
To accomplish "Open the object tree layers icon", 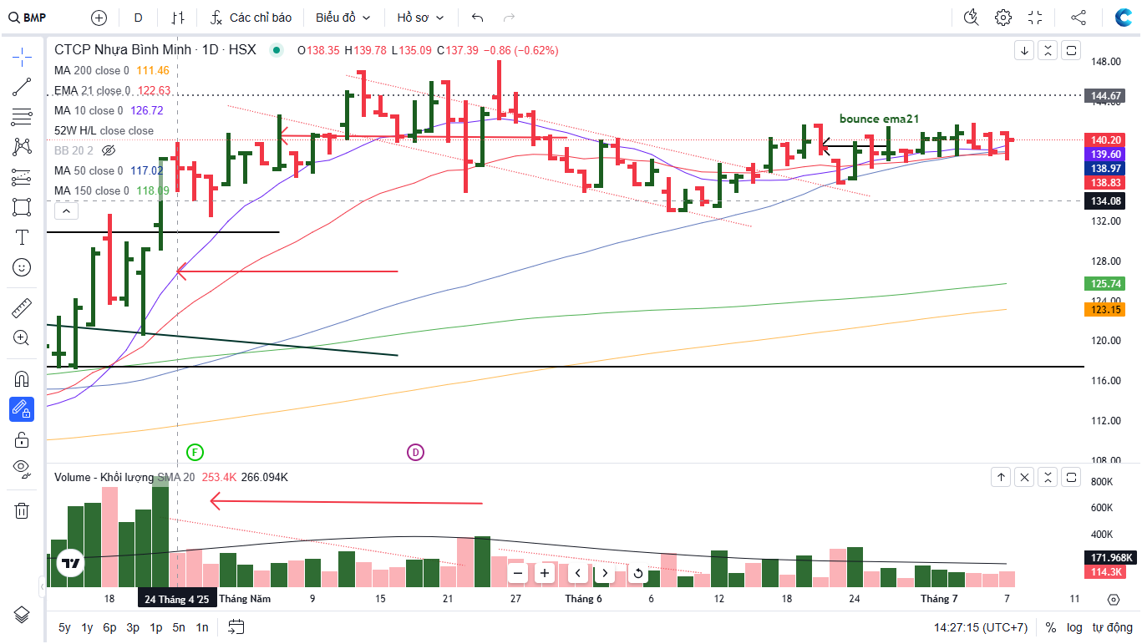I will pos(22,615).
